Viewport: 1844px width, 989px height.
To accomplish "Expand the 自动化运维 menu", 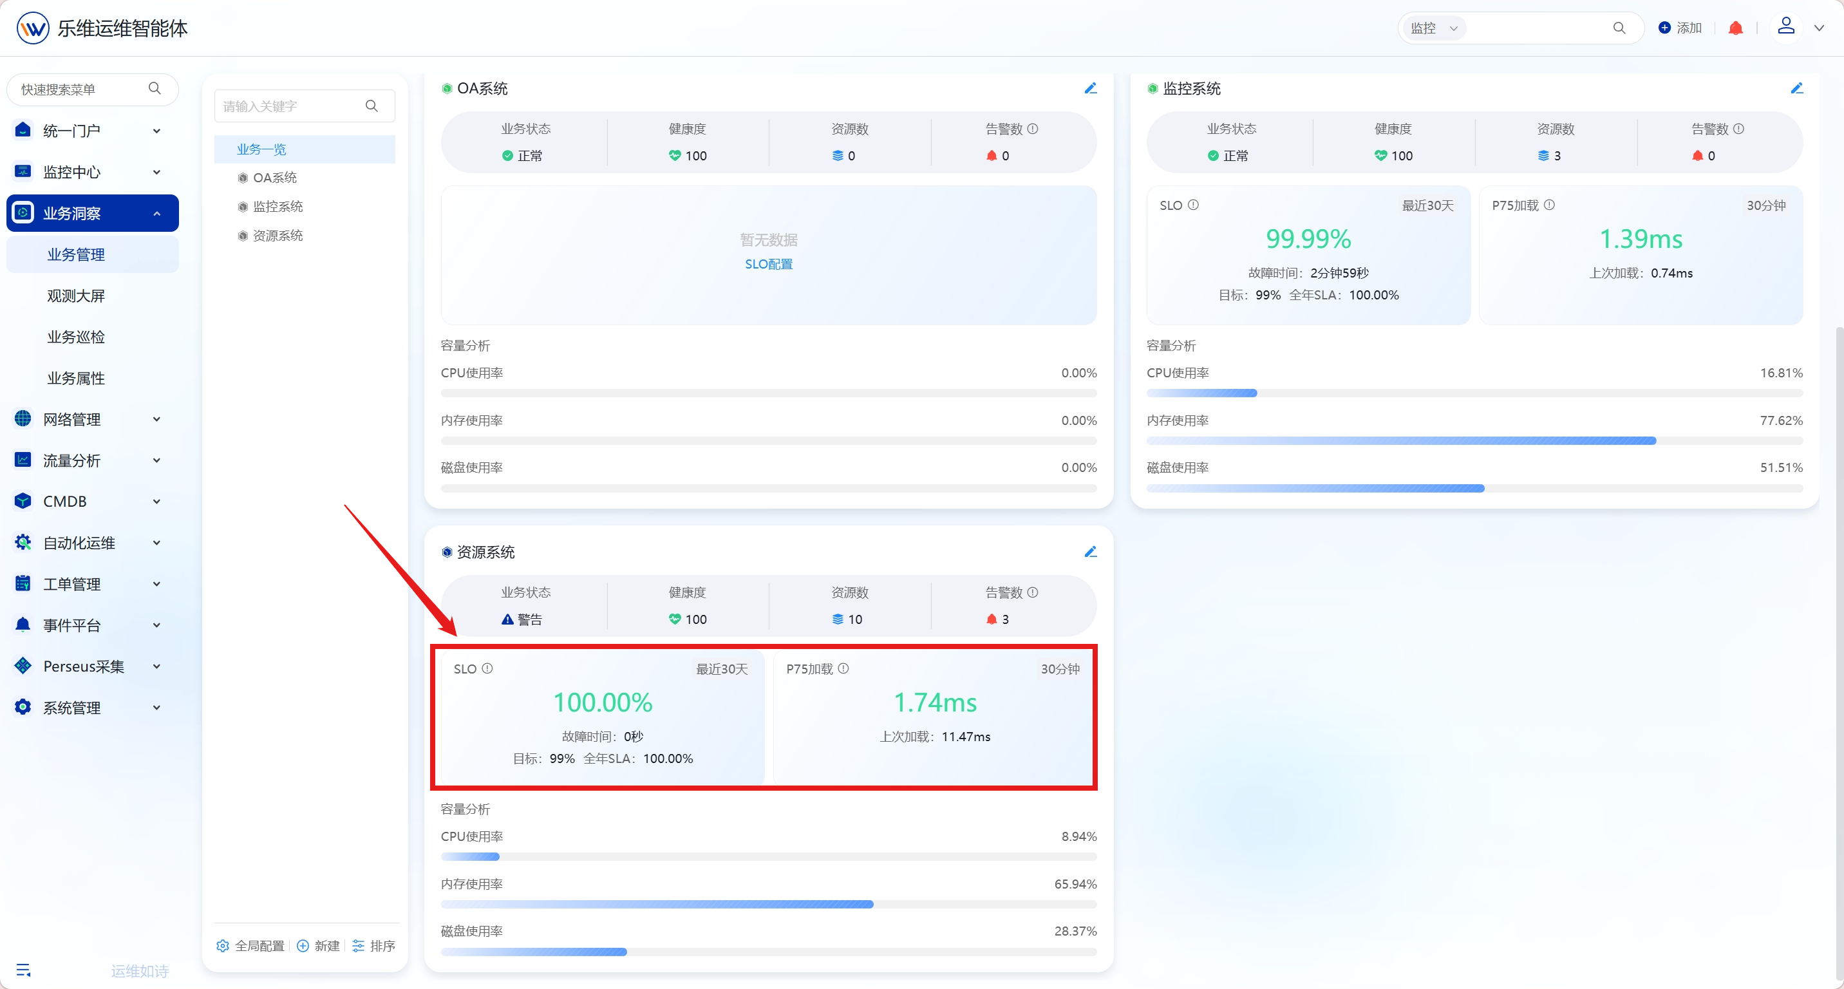I will pyautogui.click(x=92, y=542).
